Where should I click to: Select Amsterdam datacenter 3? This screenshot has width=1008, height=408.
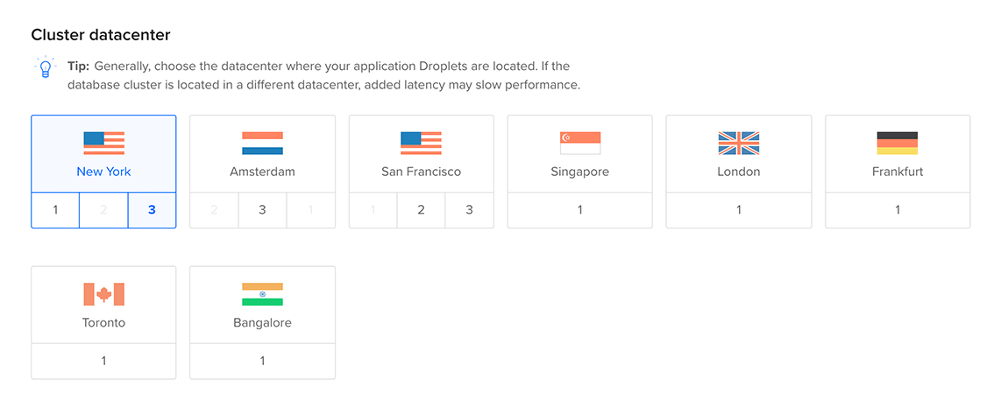tap(262, 210)
